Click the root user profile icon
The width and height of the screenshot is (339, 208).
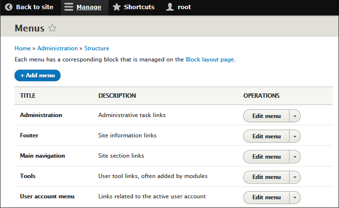(x=169, y=7)
